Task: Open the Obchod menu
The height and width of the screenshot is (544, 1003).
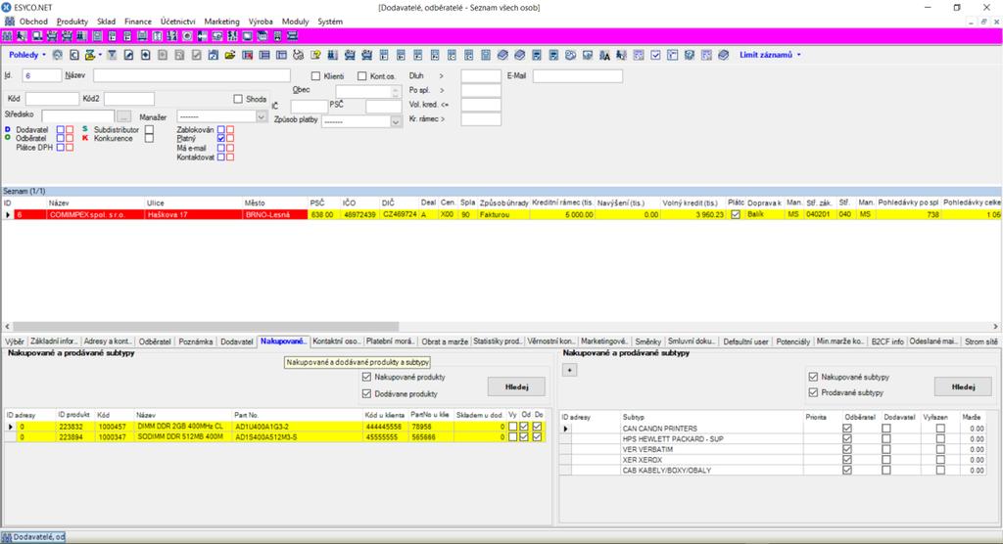Action: point(33,22)
